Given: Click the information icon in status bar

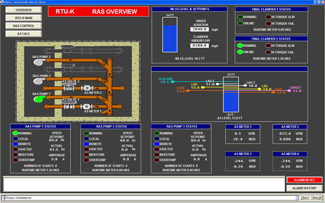Looking at the screenshot, I should 4,197.
